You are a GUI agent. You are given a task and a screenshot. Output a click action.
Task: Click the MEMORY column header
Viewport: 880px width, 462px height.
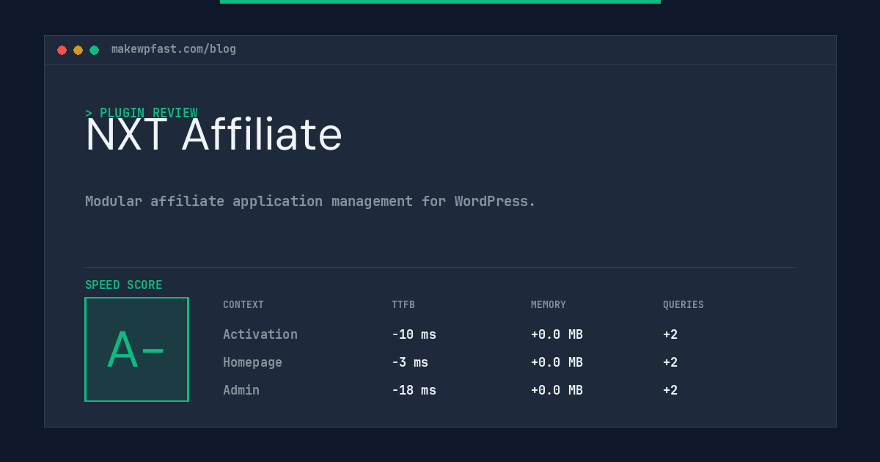[x=549, y=305]
